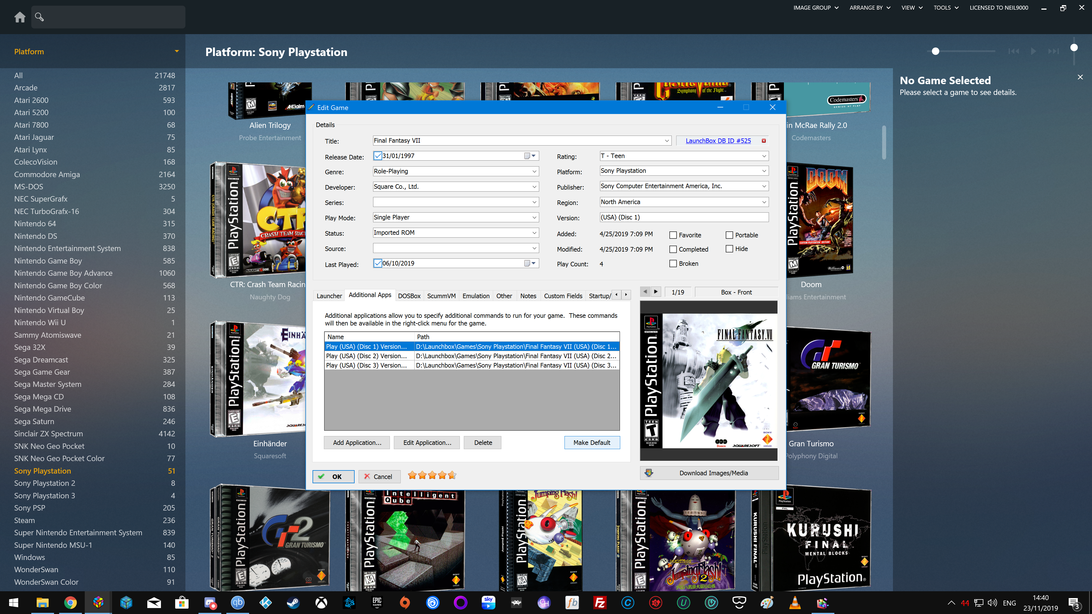Open VLC from the taskbar
The image size is (1092, 614).
[x=795, y=603]
